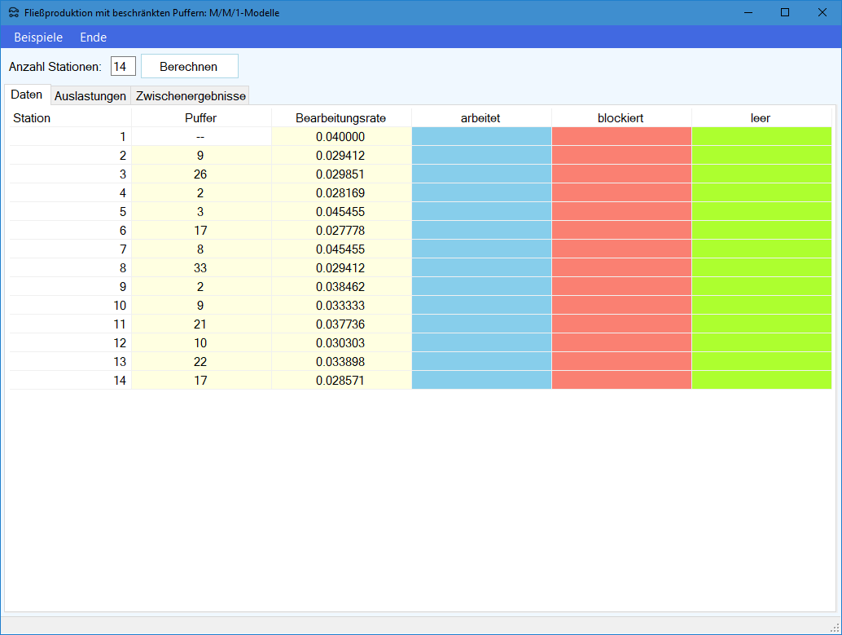
Task: Click the Anzahl Stationen input field
Action: coord(123,66)
